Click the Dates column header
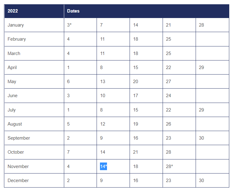Screen dimensions: 232x190 [x=73, y=11]
